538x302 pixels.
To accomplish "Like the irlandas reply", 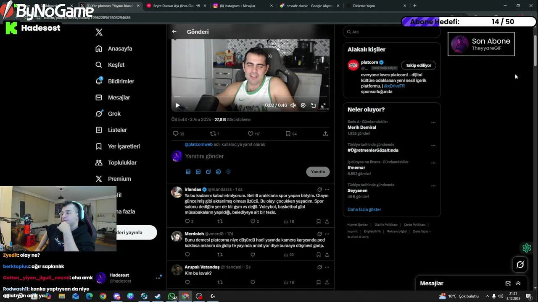I will click(253, 221).
